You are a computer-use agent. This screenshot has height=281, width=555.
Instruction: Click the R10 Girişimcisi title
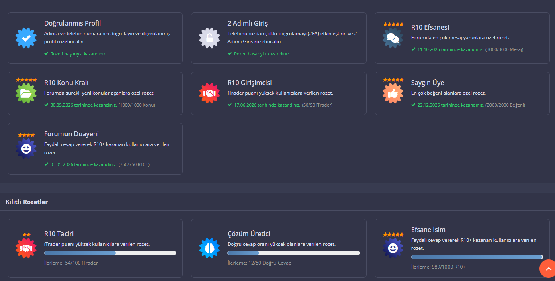coord(250,83)
